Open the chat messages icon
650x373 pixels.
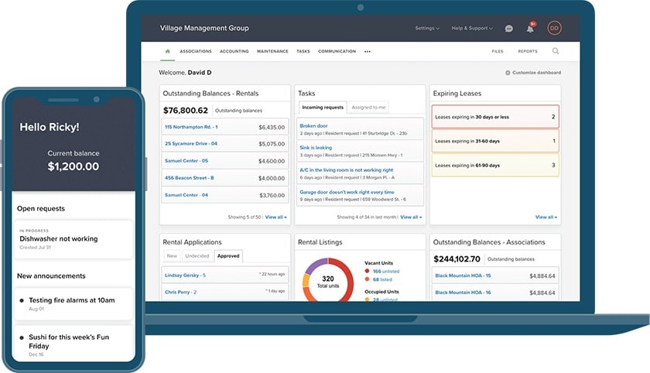pos(508,29)
